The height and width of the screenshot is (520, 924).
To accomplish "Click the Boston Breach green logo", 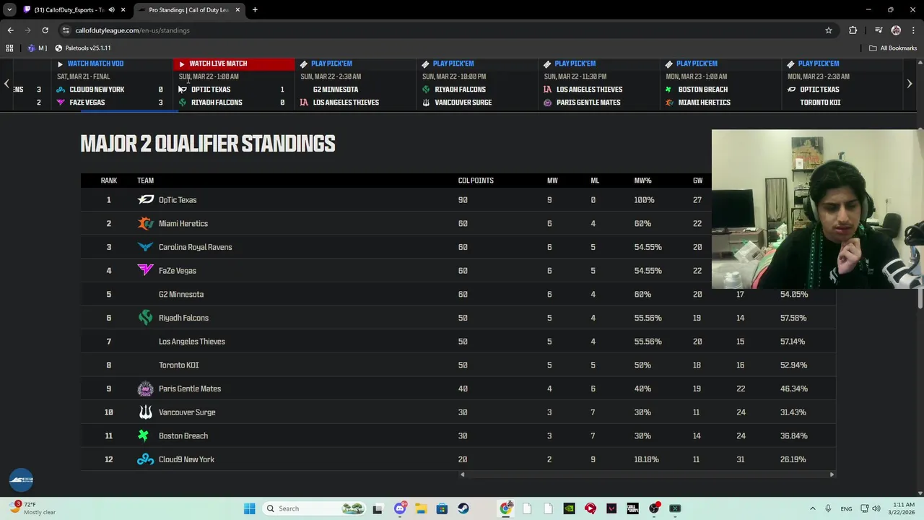I will click(x=144, y=435).
